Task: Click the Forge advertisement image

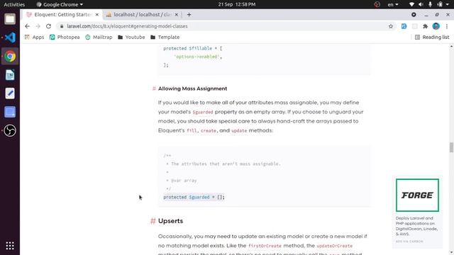Action: 417,195
